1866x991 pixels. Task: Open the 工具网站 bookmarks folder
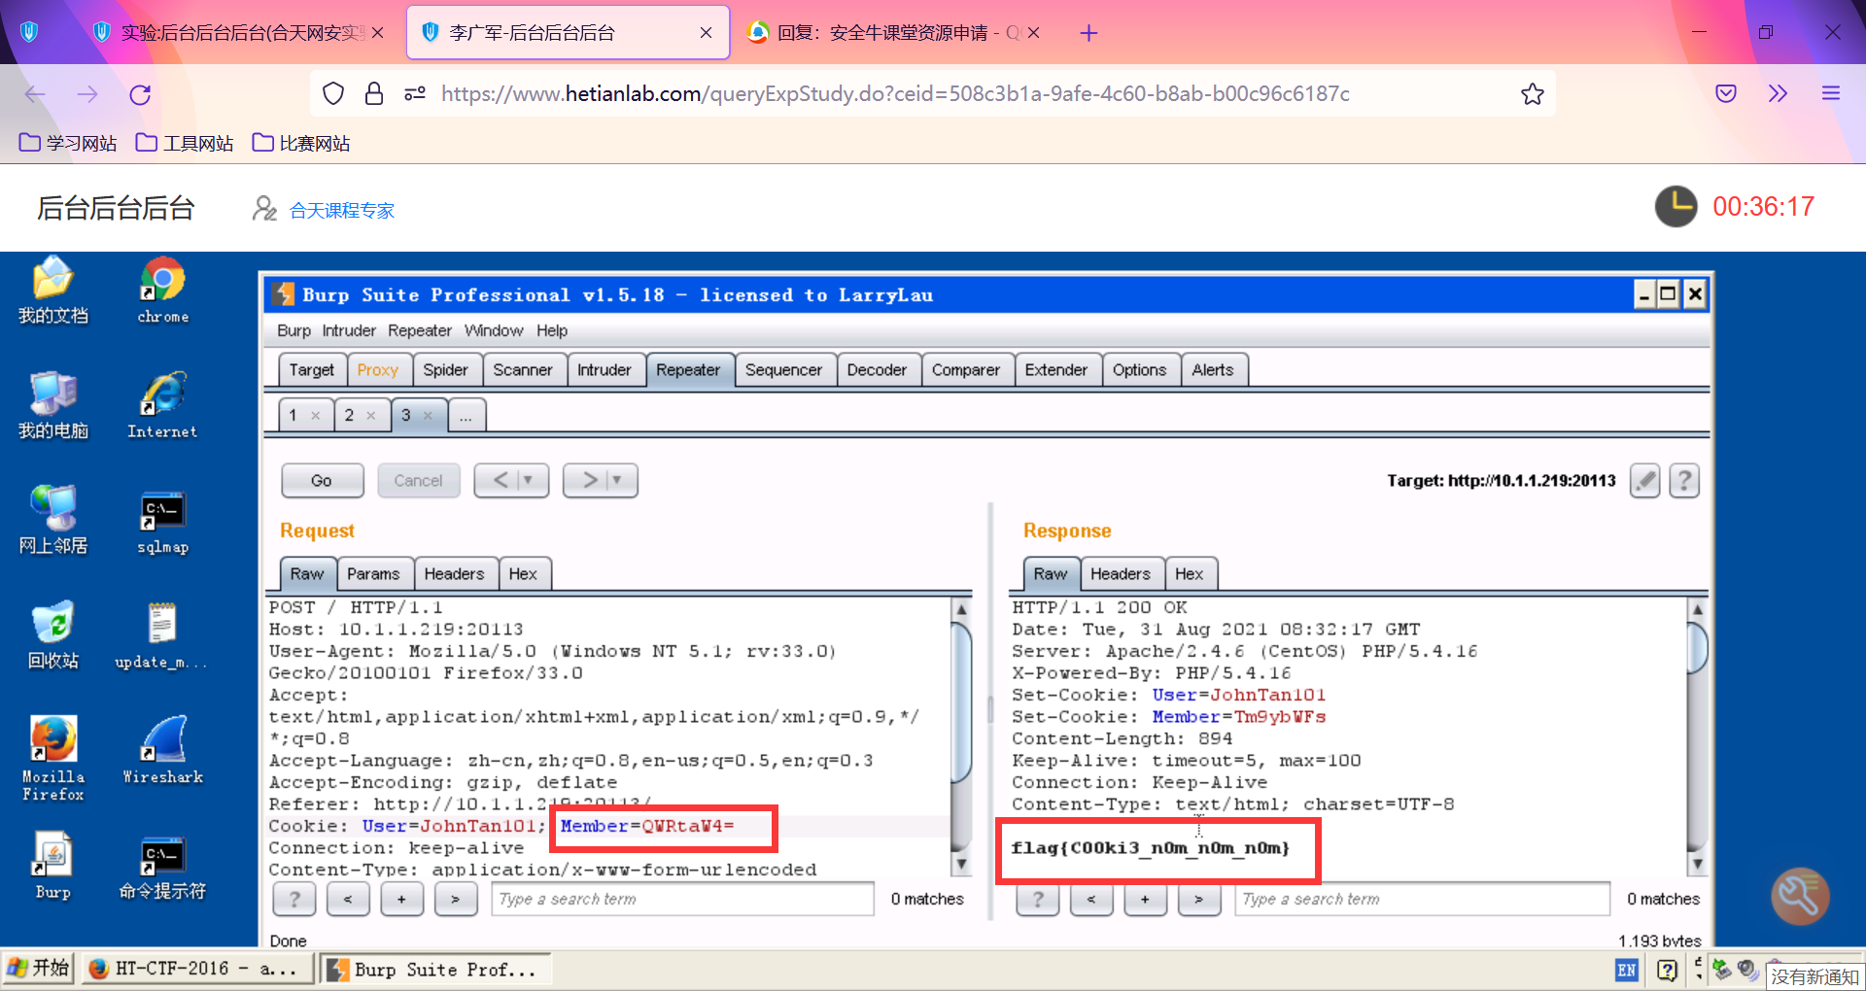[x=185, y=143]
